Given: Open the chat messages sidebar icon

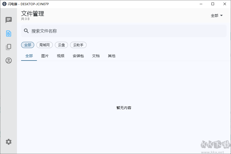Looking at the screenshot, I should (x=9, y=20).
